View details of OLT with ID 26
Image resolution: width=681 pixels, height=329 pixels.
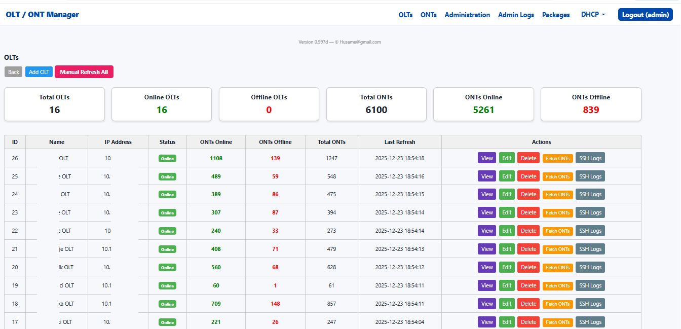click(x=486, y=158)
